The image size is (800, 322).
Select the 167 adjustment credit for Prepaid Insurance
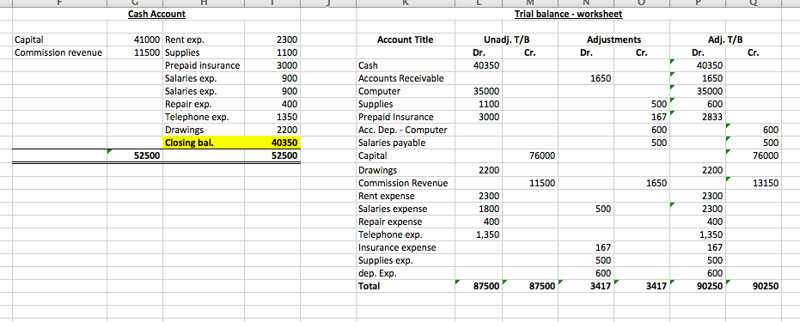click(x=642, y=117)
